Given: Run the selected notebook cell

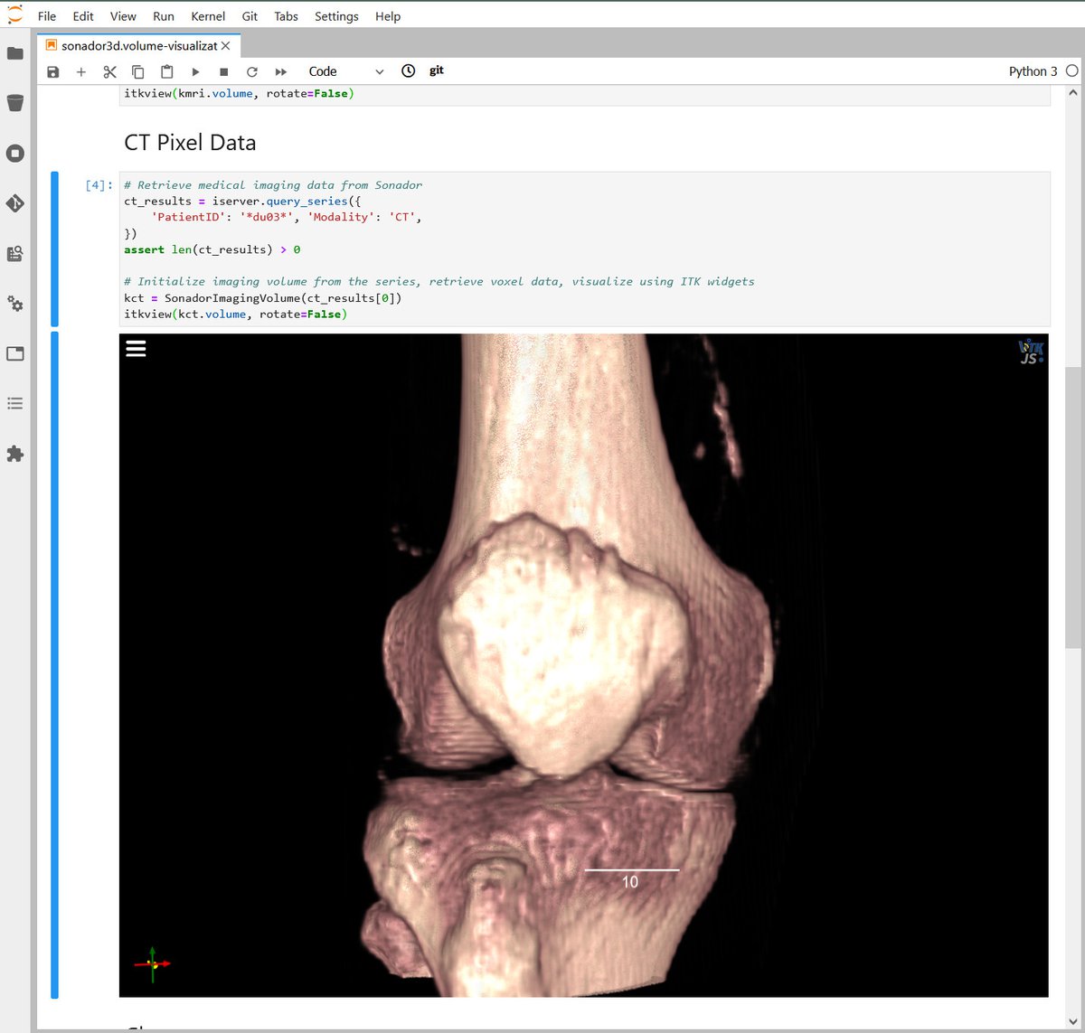Looking at the screenshot, I should [195, 70].
